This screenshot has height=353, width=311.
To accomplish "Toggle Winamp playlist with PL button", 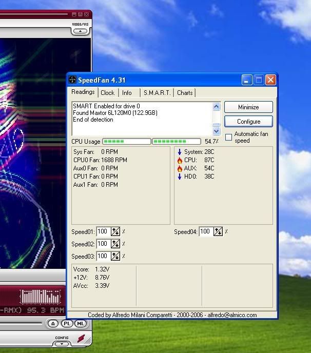I will pos(67,324).
